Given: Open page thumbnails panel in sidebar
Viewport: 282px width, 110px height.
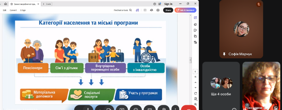Looking at the screenshot, I should click(195, 36).
